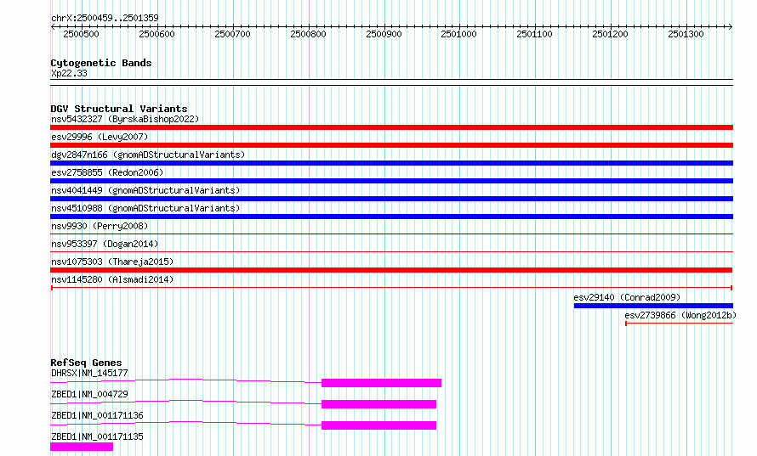The image size is (757, 456).
Task: Click the magenta exon block of ZBED1 NM_001171135
Action: point(82,447)
